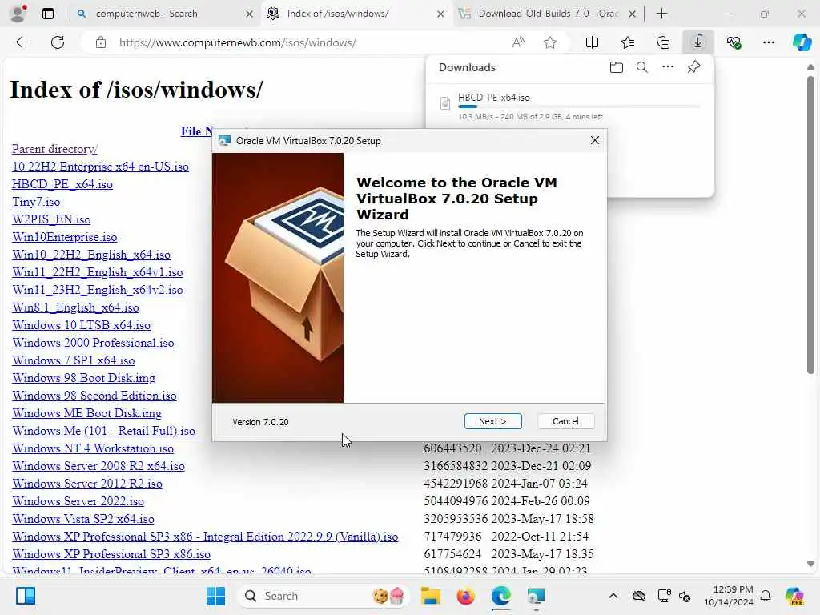The height and width of the screenshot is (615, 820).
Task: Open the Parent directory/ link
Action: click(55, 149)
